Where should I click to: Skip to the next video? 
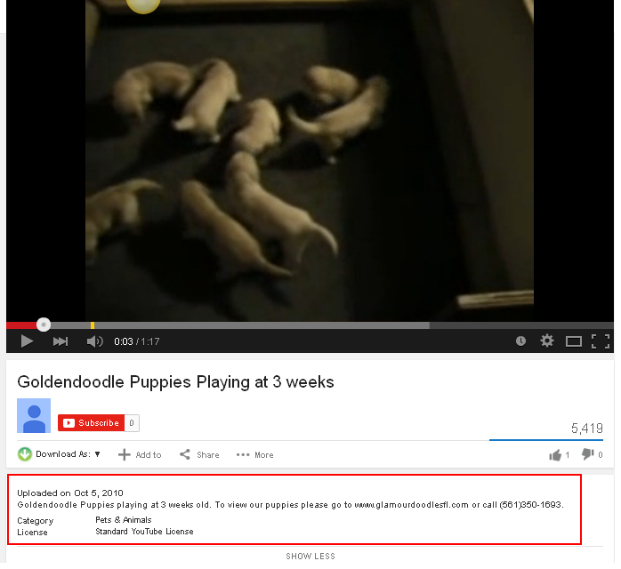click(x=60, y=341)
